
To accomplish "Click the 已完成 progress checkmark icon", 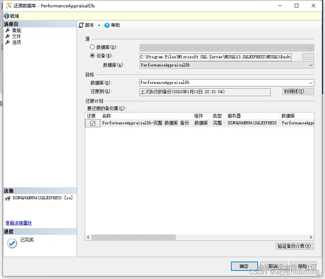I will pyautogui.click(x=12, y=243).
